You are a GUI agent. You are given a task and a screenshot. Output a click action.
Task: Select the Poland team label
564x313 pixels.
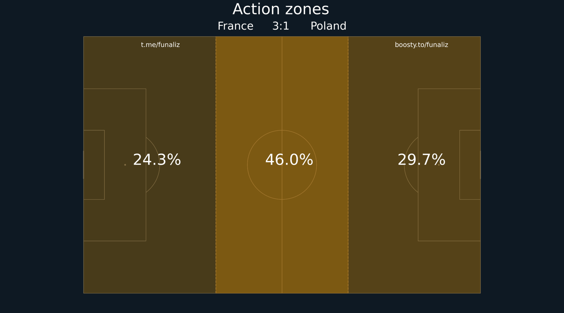(x=328, y=26)
